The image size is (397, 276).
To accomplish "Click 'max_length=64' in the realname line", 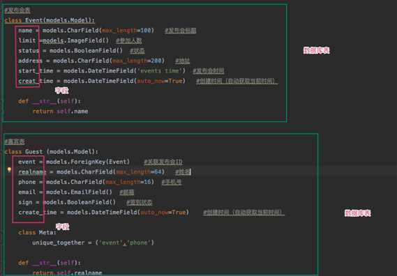I will [139, 172].
